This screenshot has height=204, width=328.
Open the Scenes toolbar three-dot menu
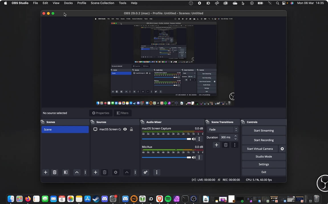tap(85, 172)
